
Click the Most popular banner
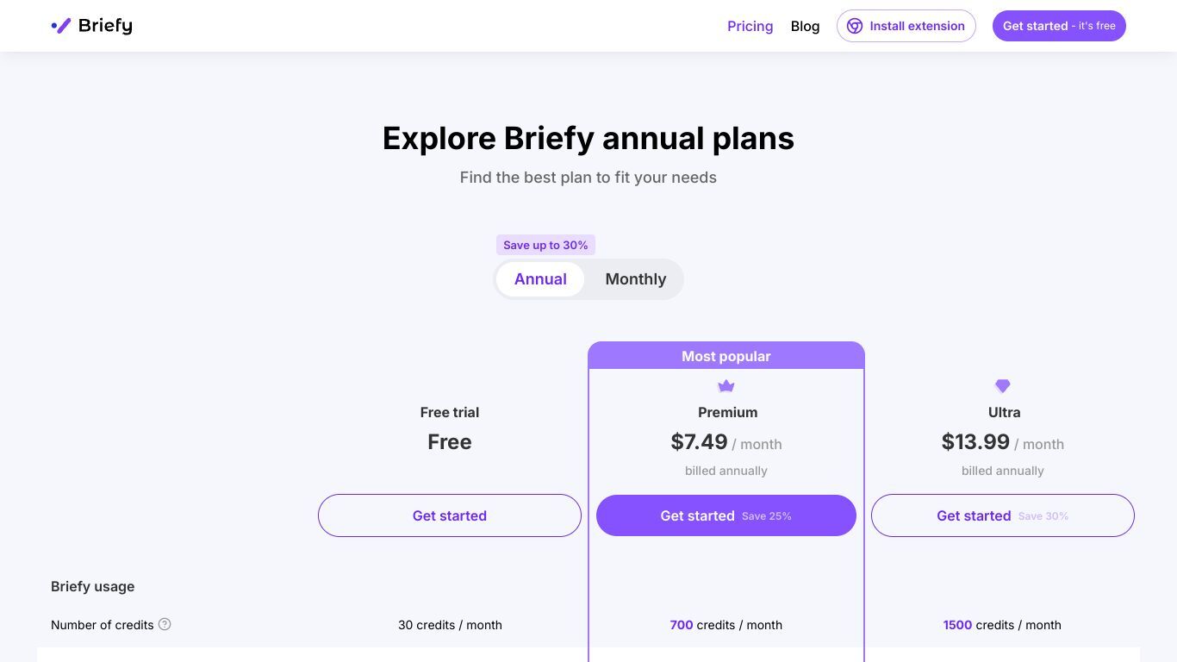click(726, 356)
